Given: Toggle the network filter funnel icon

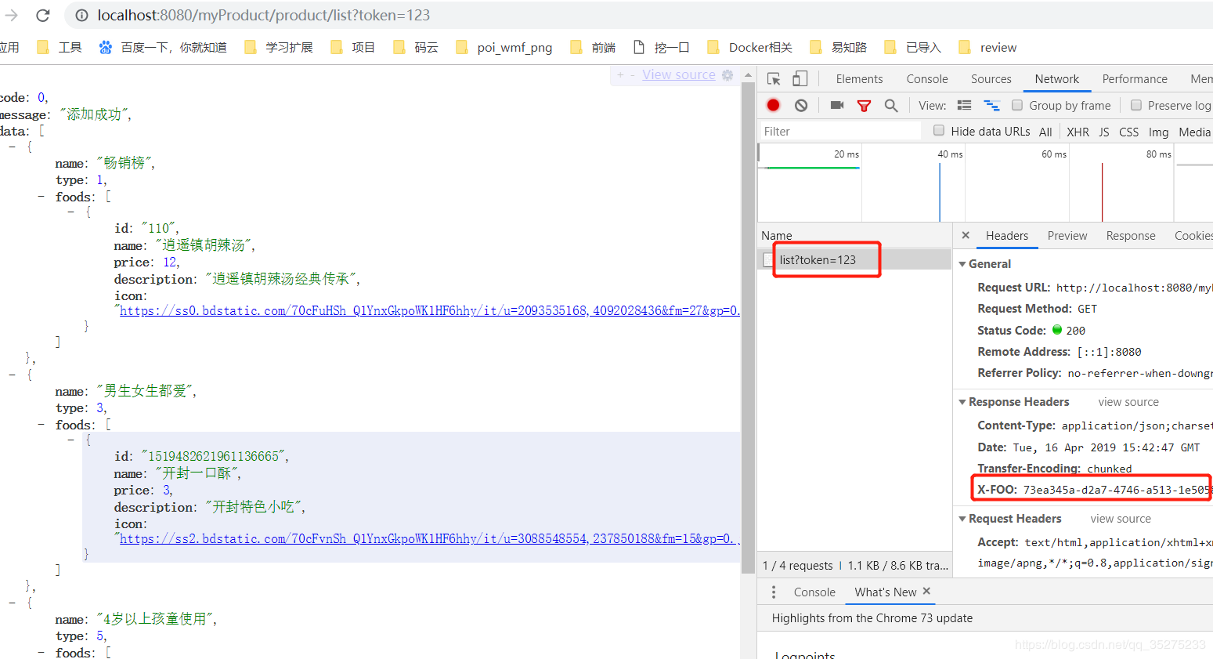Looking at the screenshot, I should 864,106.
